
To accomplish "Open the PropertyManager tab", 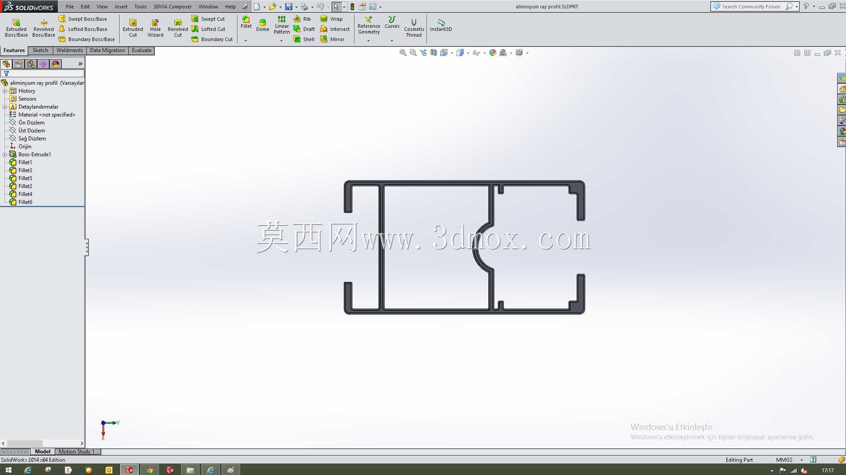I will pos(19,64).
